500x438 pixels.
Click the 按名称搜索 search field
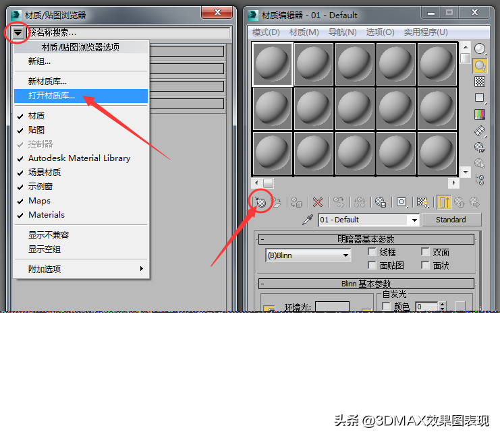[128, 32]
